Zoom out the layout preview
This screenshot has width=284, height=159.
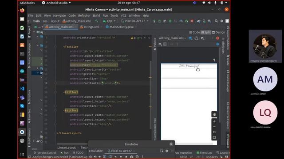point(214,127)
